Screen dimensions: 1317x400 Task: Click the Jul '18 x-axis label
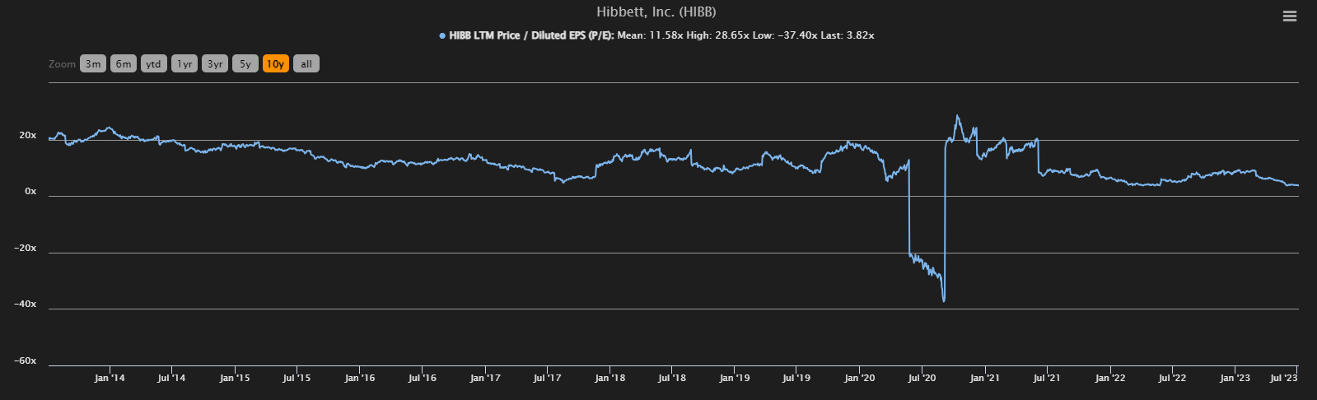pos(672,378)
